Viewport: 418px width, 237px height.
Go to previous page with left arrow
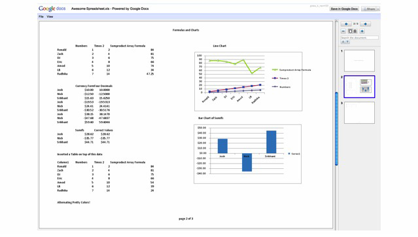tap(346, 24)
